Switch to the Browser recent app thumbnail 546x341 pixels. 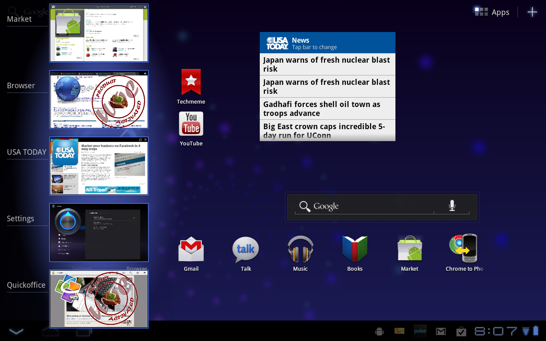tap(99, 100)
